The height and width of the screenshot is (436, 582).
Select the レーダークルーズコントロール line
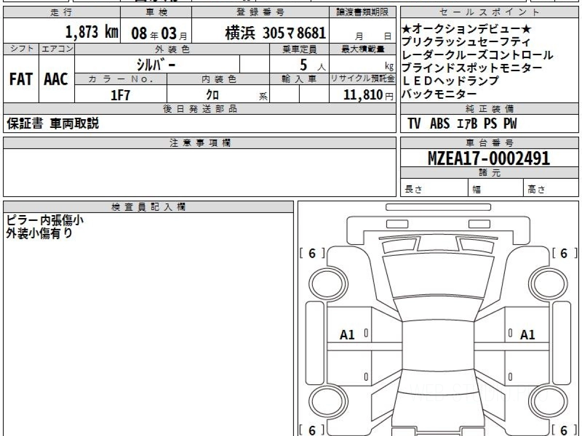click(478, 55)
